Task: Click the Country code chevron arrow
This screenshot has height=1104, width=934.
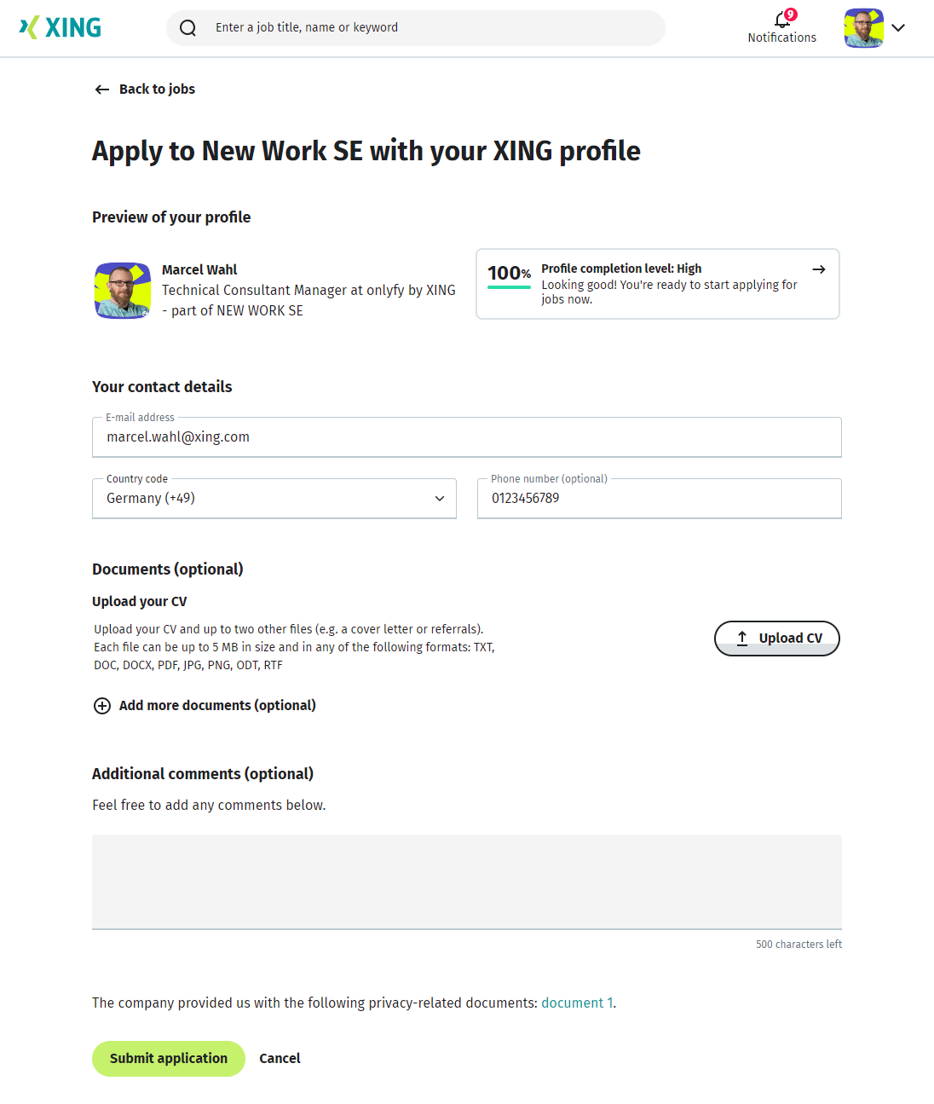Action: [439, 499]
